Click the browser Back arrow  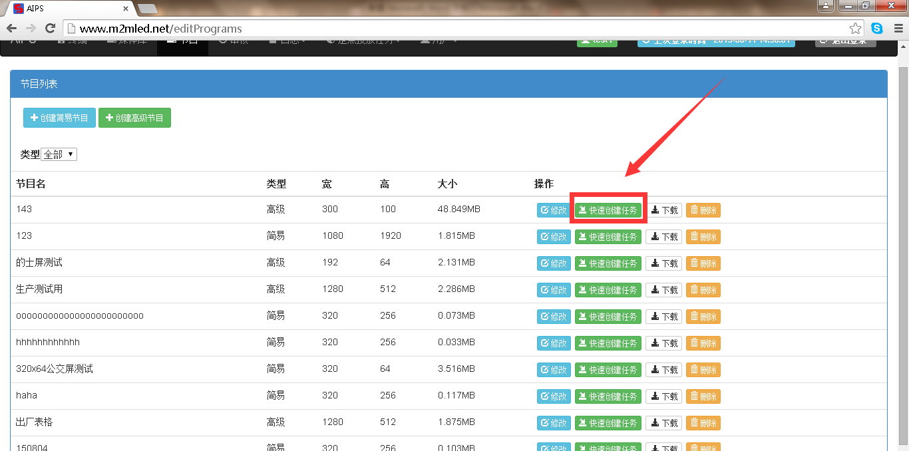tap(11, 29)
